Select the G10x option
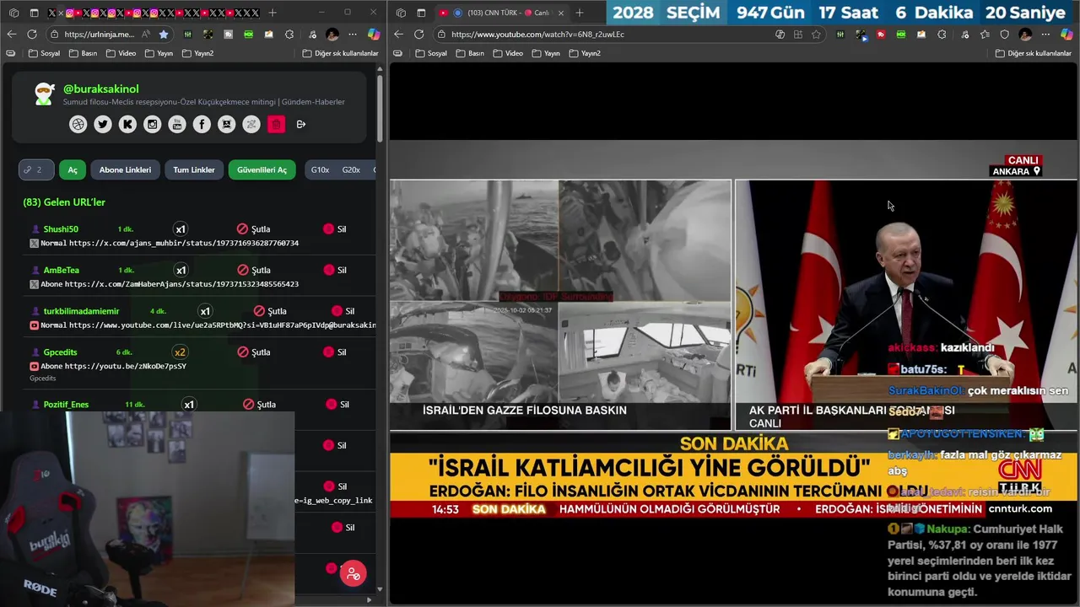The height and width of the screenshot is (607, 1080). click(320, 169)
